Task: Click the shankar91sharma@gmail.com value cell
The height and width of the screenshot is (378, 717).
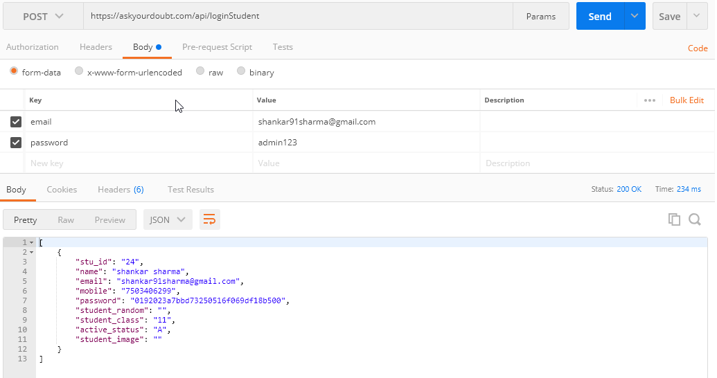Action: click(366, 122)
